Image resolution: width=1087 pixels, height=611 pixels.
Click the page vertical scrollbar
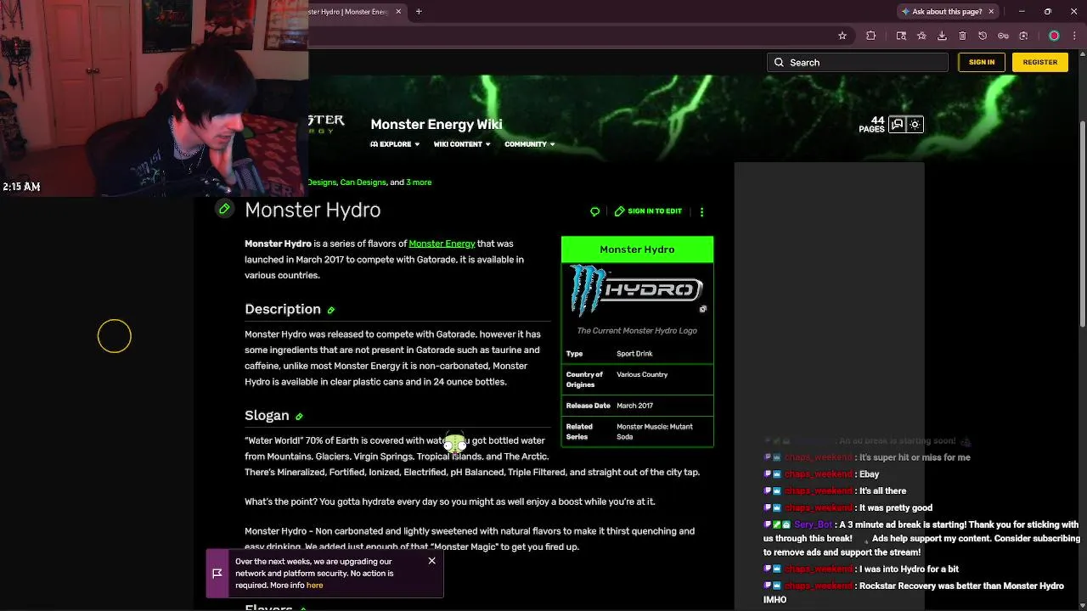pos(1082,225)
